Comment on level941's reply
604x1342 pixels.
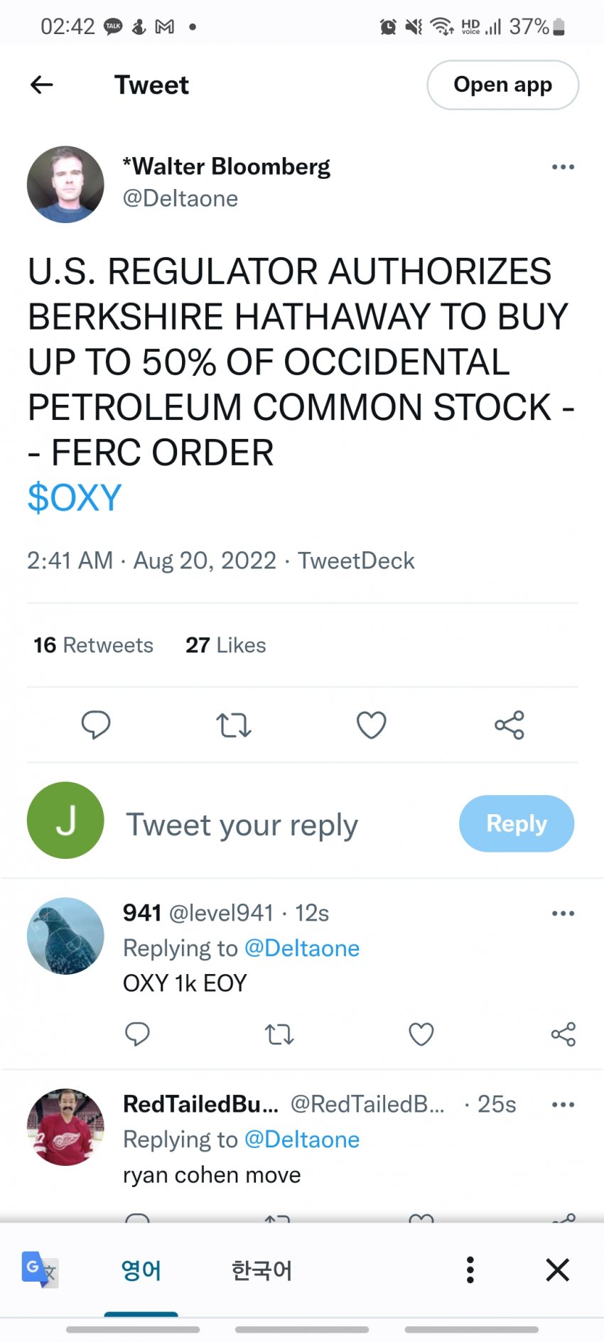(x=137, y=1034)
